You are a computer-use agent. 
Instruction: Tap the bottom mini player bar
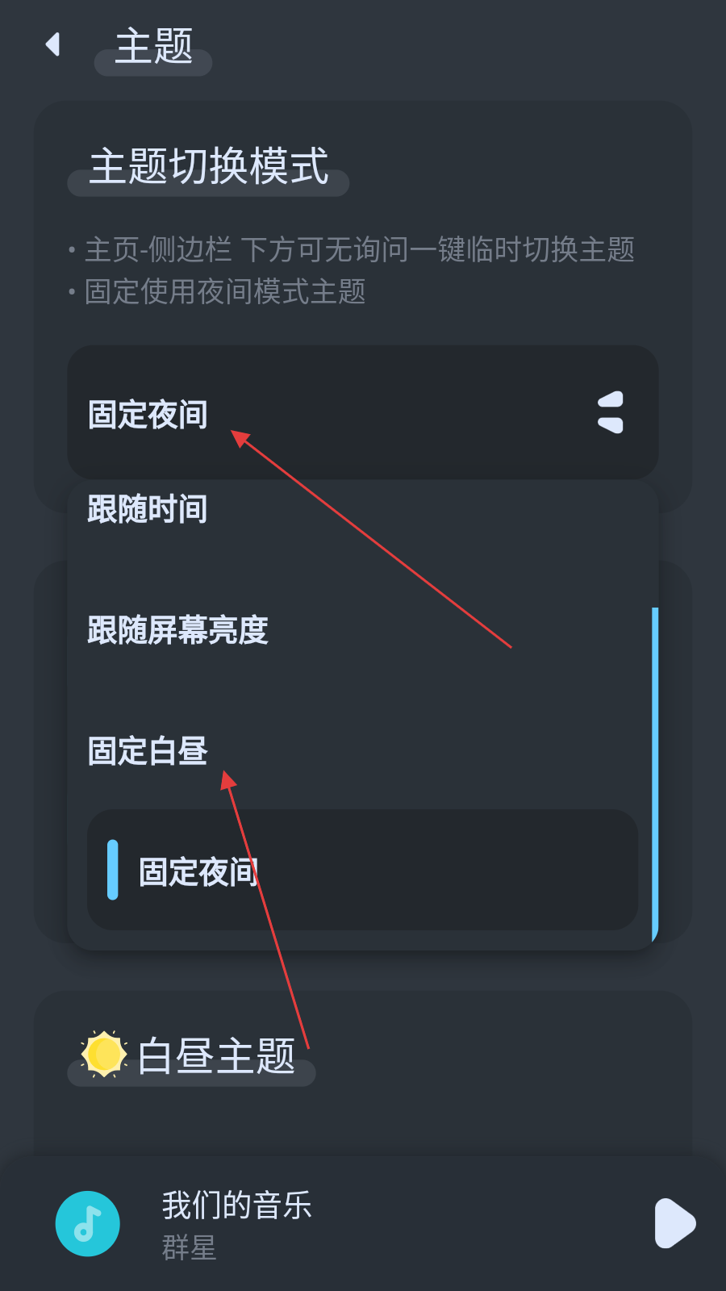(363, 1223)
